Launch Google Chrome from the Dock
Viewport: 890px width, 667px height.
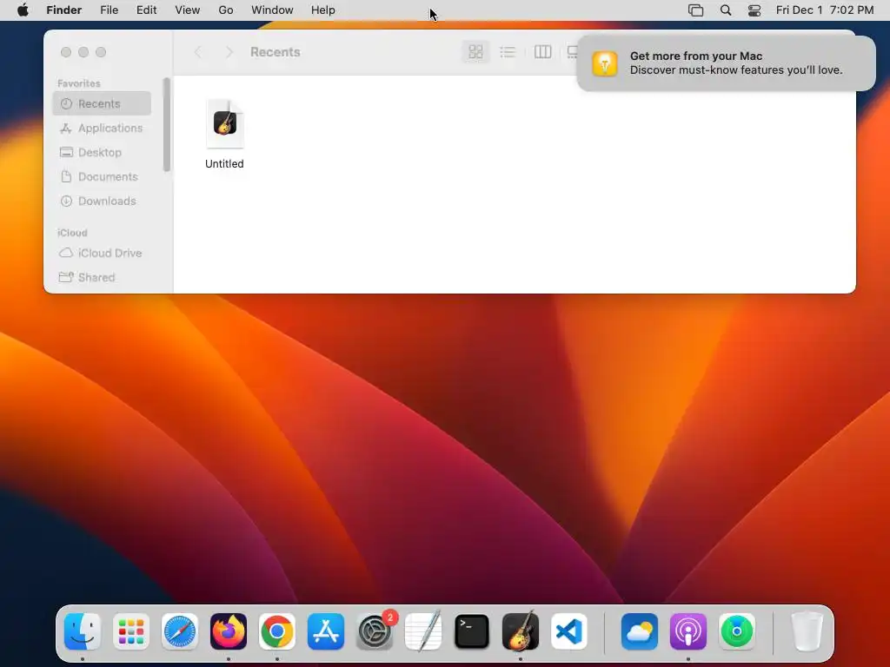coord(277,631)
